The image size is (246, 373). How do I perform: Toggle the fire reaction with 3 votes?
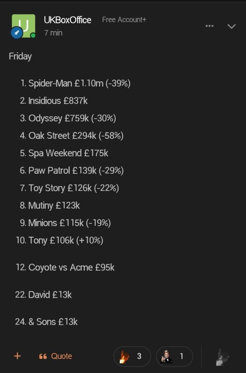pos(132,356)
